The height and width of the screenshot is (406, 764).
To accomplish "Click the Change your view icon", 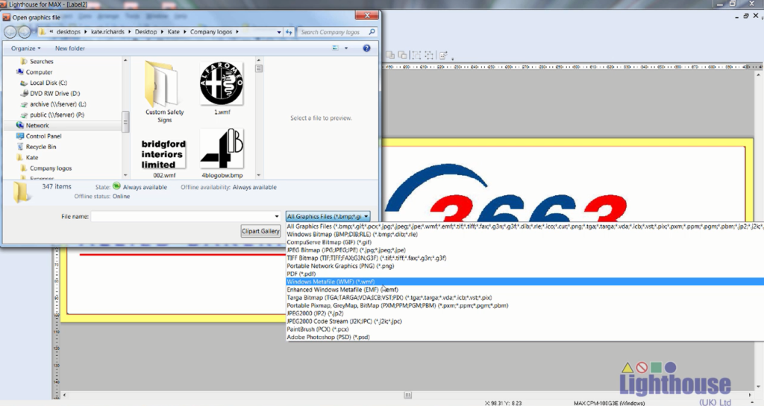I will tap(335, 48).
